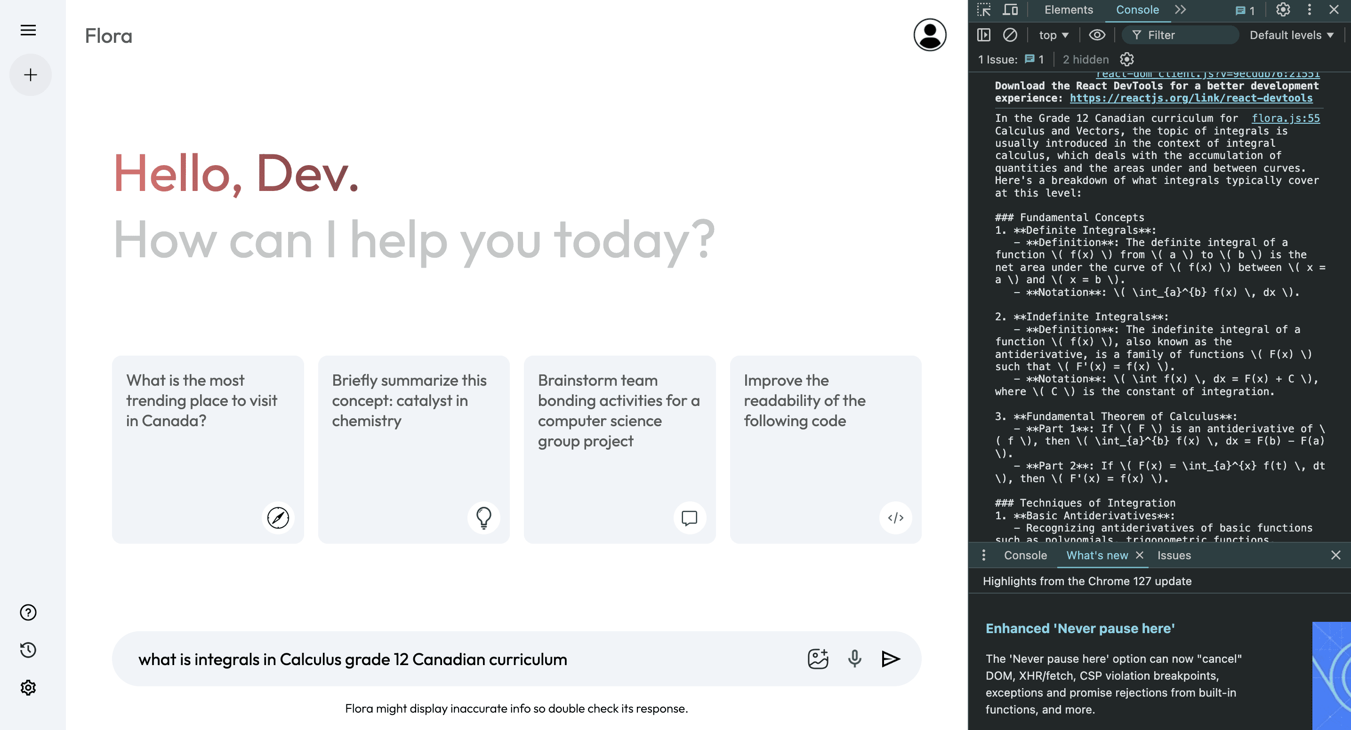Image resolution: width=1351 pixels, height=730 pixels.
Task: Toggle the console sidebar panel icon
Action: [983, 35]
